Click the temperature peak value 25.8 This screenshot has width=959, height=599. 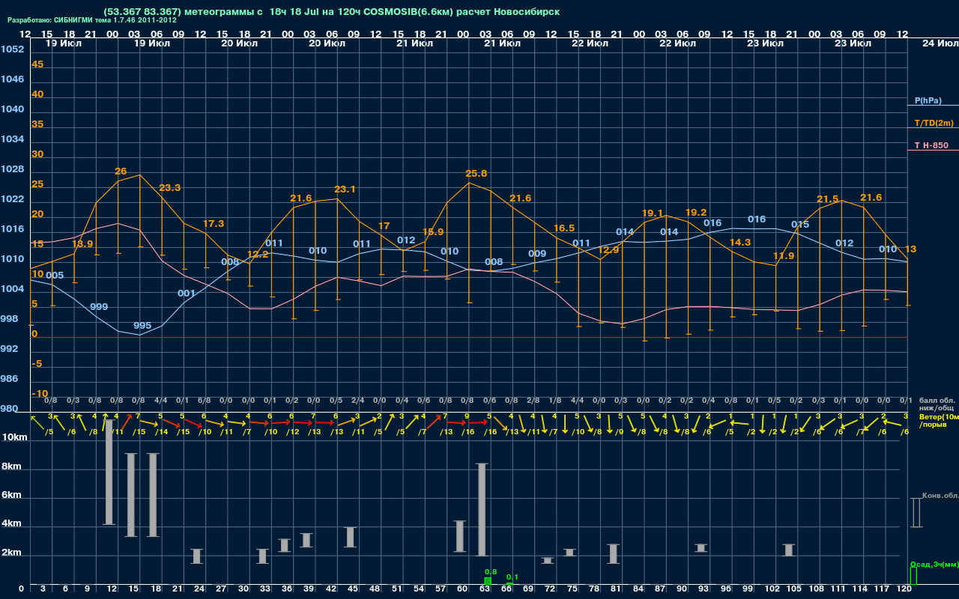point(477,173)
